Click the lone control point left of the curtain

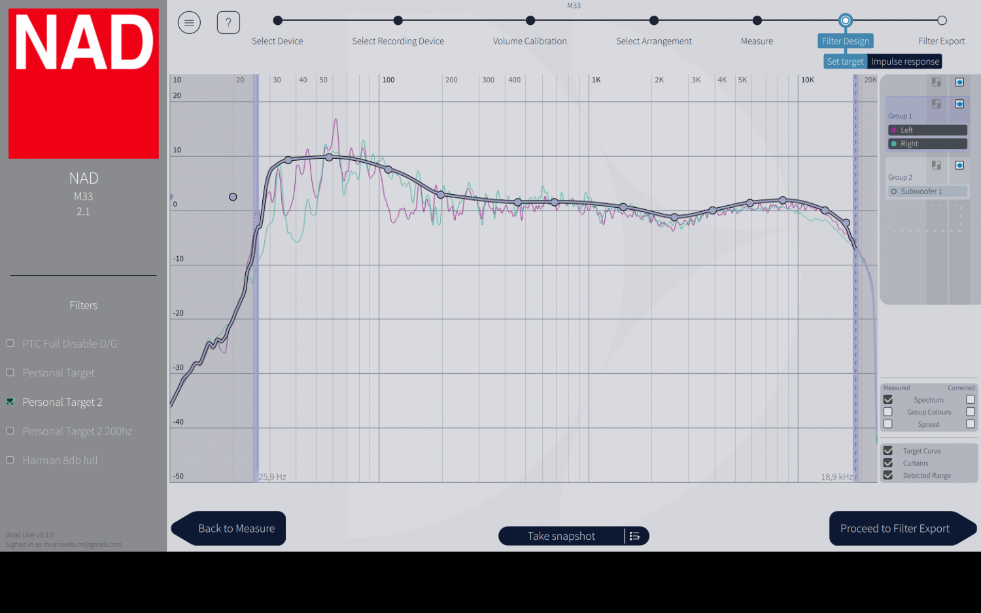[233, 197]
